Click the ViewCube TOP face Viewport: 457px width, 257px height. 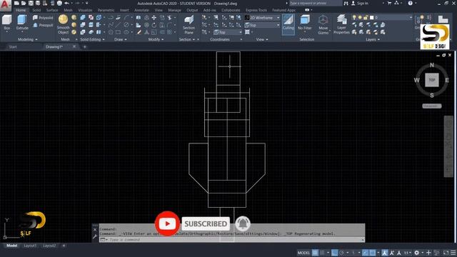point(431,80)
